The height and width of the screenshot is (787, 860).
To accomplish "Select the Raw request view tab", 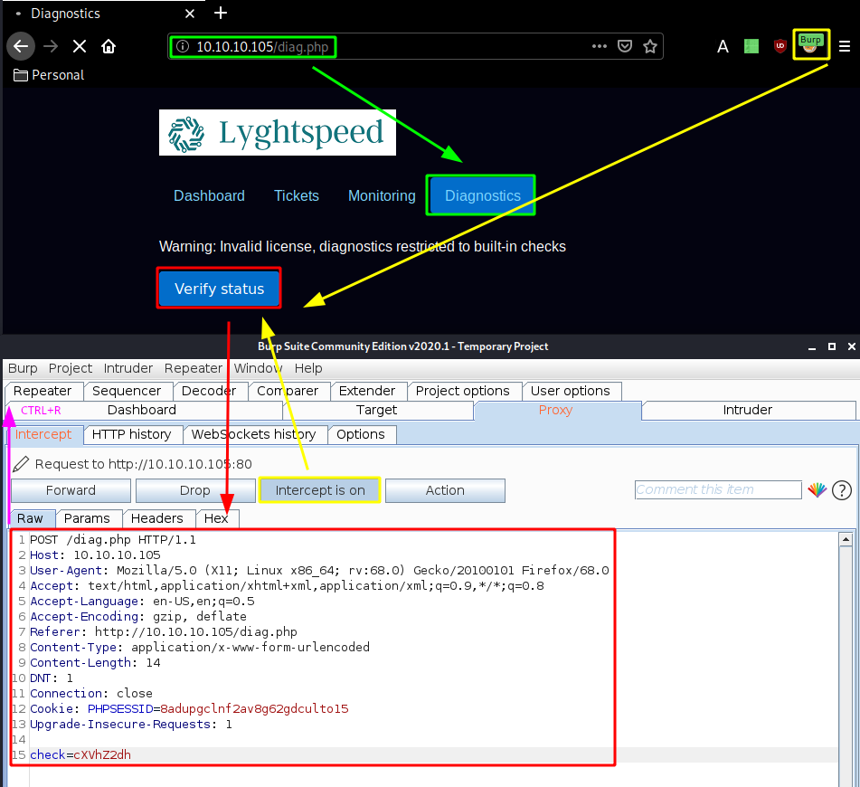I will tap(30, 518).
